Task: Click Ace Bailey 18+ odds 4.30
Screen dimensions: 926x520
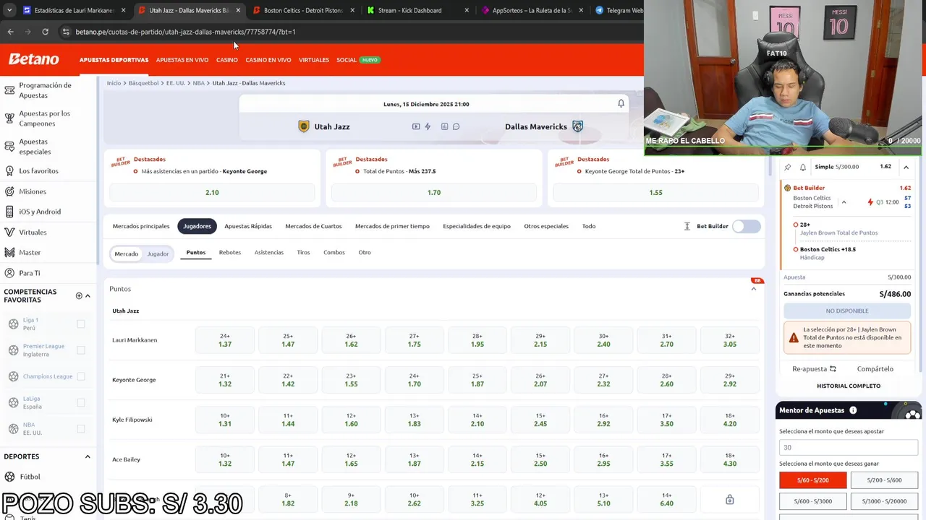Action: click(729, 459)
